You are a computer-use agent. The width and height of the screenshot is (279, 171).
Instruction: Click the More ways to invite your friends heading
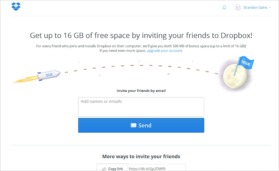(x=141, y=156)
